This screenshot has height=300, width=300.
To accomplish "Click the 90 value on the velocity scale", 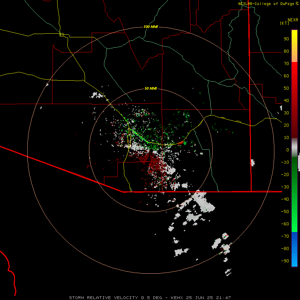I will 286,39.
